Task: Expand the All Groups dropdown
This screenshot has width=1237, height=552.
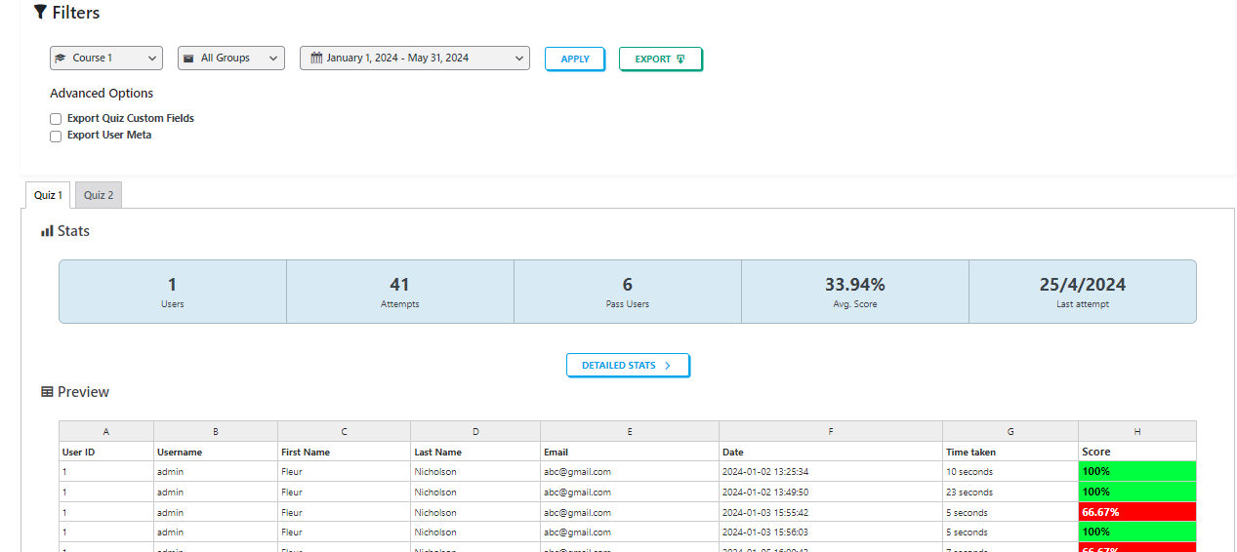Action: tap(231, 59)
